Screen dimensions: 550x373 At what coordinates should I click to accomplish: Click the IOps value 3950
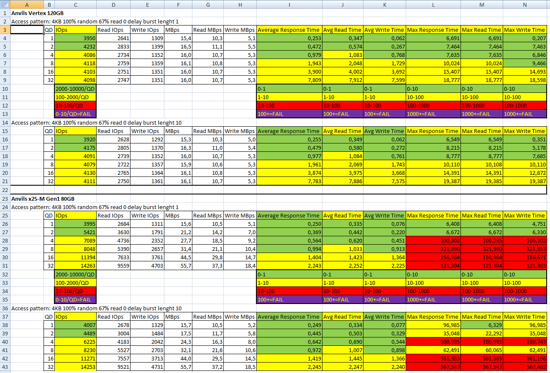[x=75, y=38]
